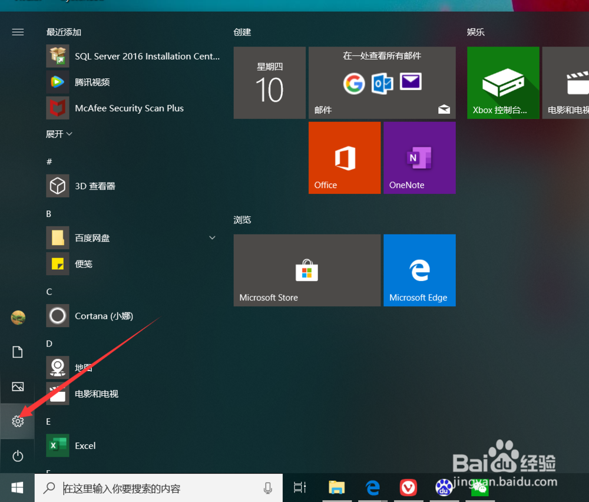The height and width of the screenshot is (502, 589).
Task: Open Edge from the taskbar
Action: click(373, 487)
